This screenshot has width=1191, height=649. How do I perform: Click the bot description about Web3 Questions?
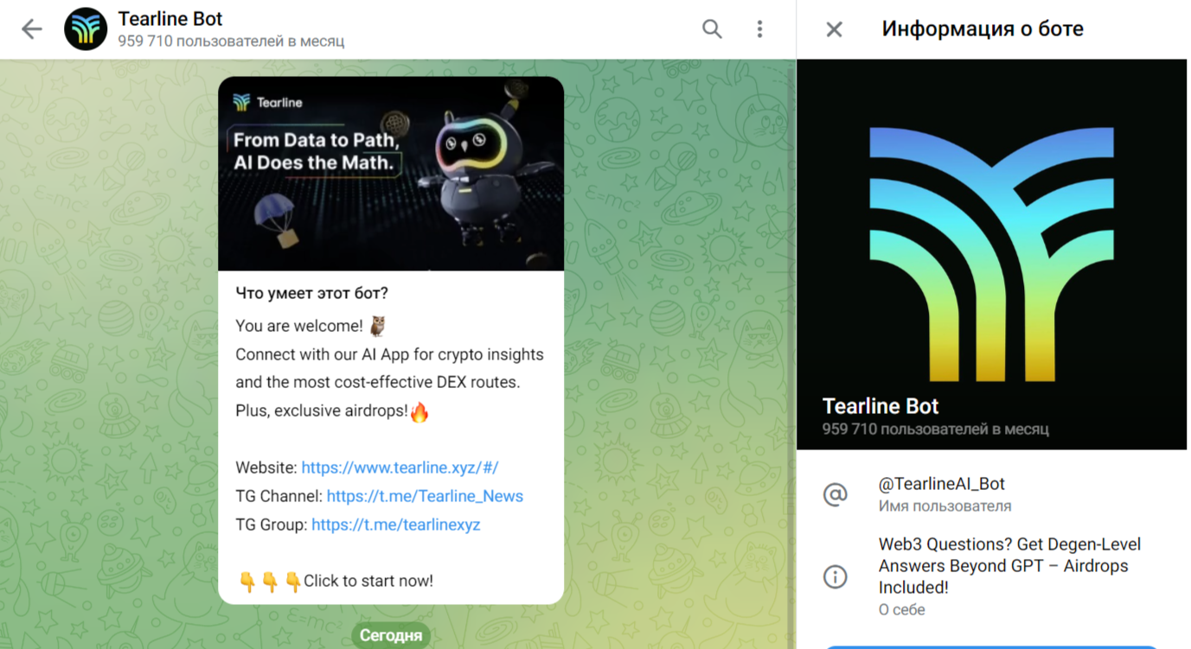[1009, 566]
